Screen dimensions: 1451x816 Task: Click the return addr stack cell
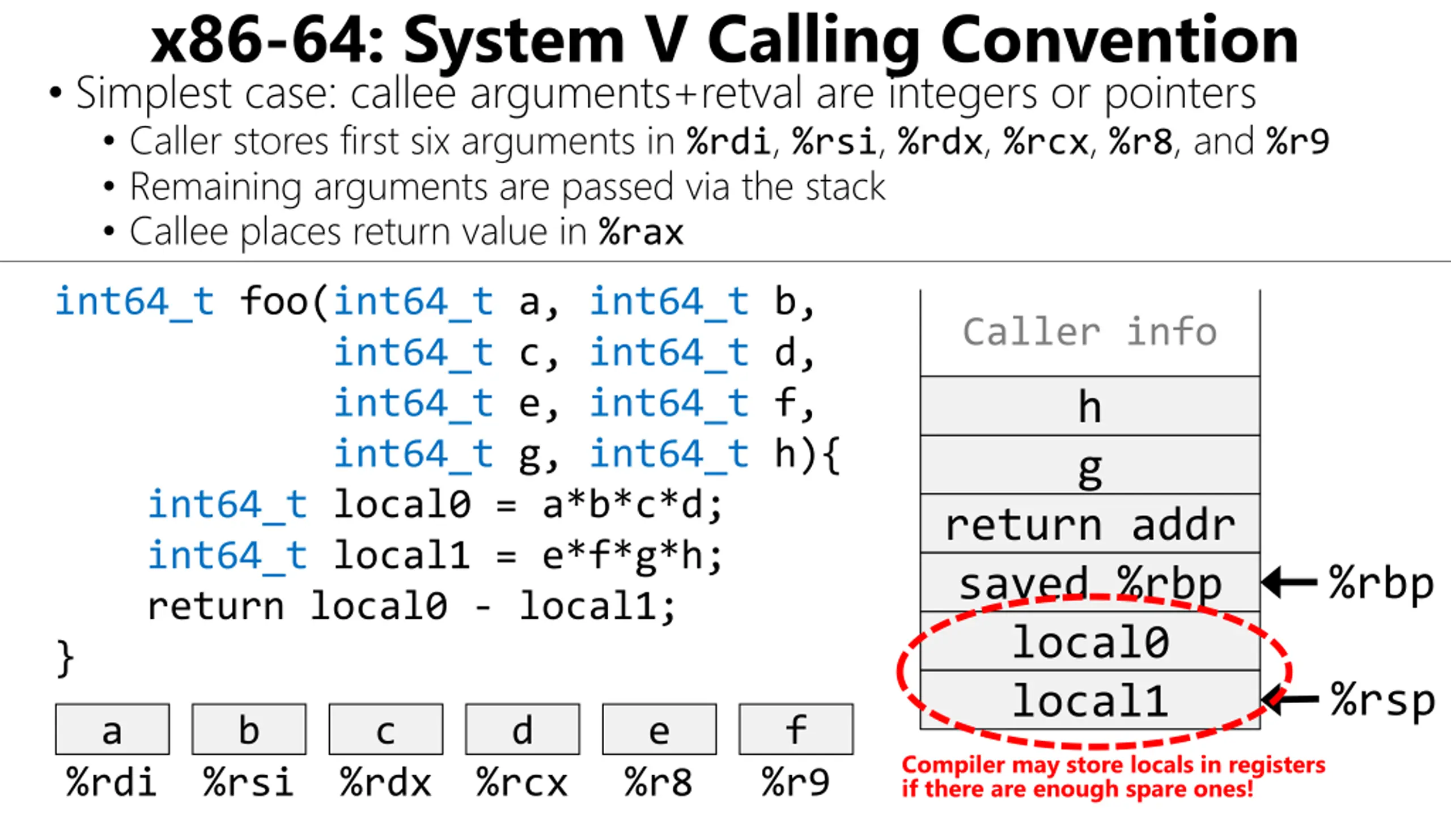(x=1089, y=524)
